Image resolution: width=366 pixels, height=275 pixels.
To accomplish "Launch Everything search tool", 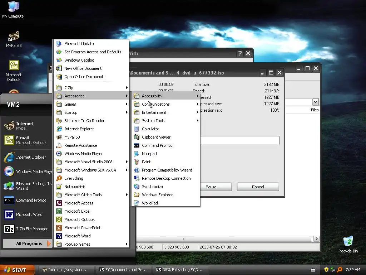I will (x=91, y=178).
